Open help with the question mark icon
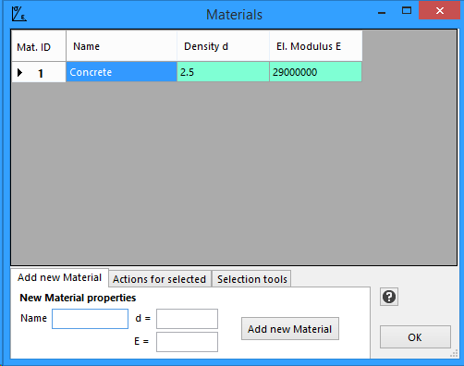Image resolution: width=464 pixels, height=366 pixels. tap(389, 297)
